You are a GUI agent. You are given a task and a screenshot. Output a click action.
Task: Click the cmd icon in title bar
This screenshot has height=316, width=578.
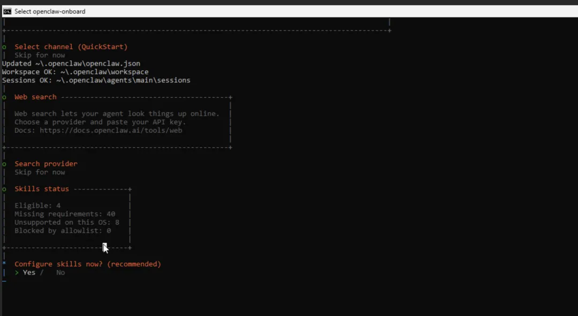pyautogui.click(x=7, y=11)
